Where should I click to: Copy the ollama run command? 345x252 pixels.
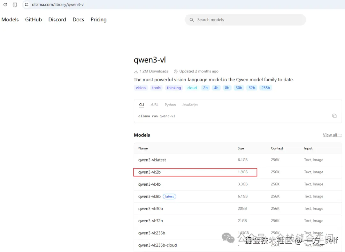click(334, 116)
